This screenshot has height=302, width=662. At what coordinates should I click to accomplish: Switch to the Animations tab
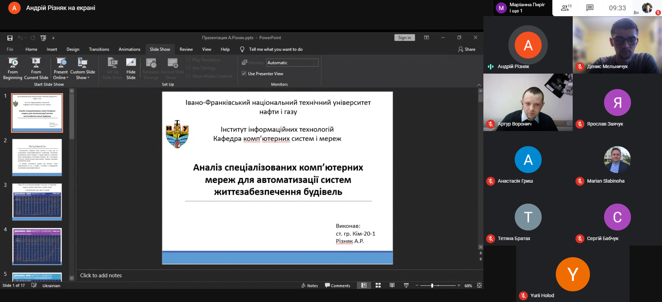(129, 49)
